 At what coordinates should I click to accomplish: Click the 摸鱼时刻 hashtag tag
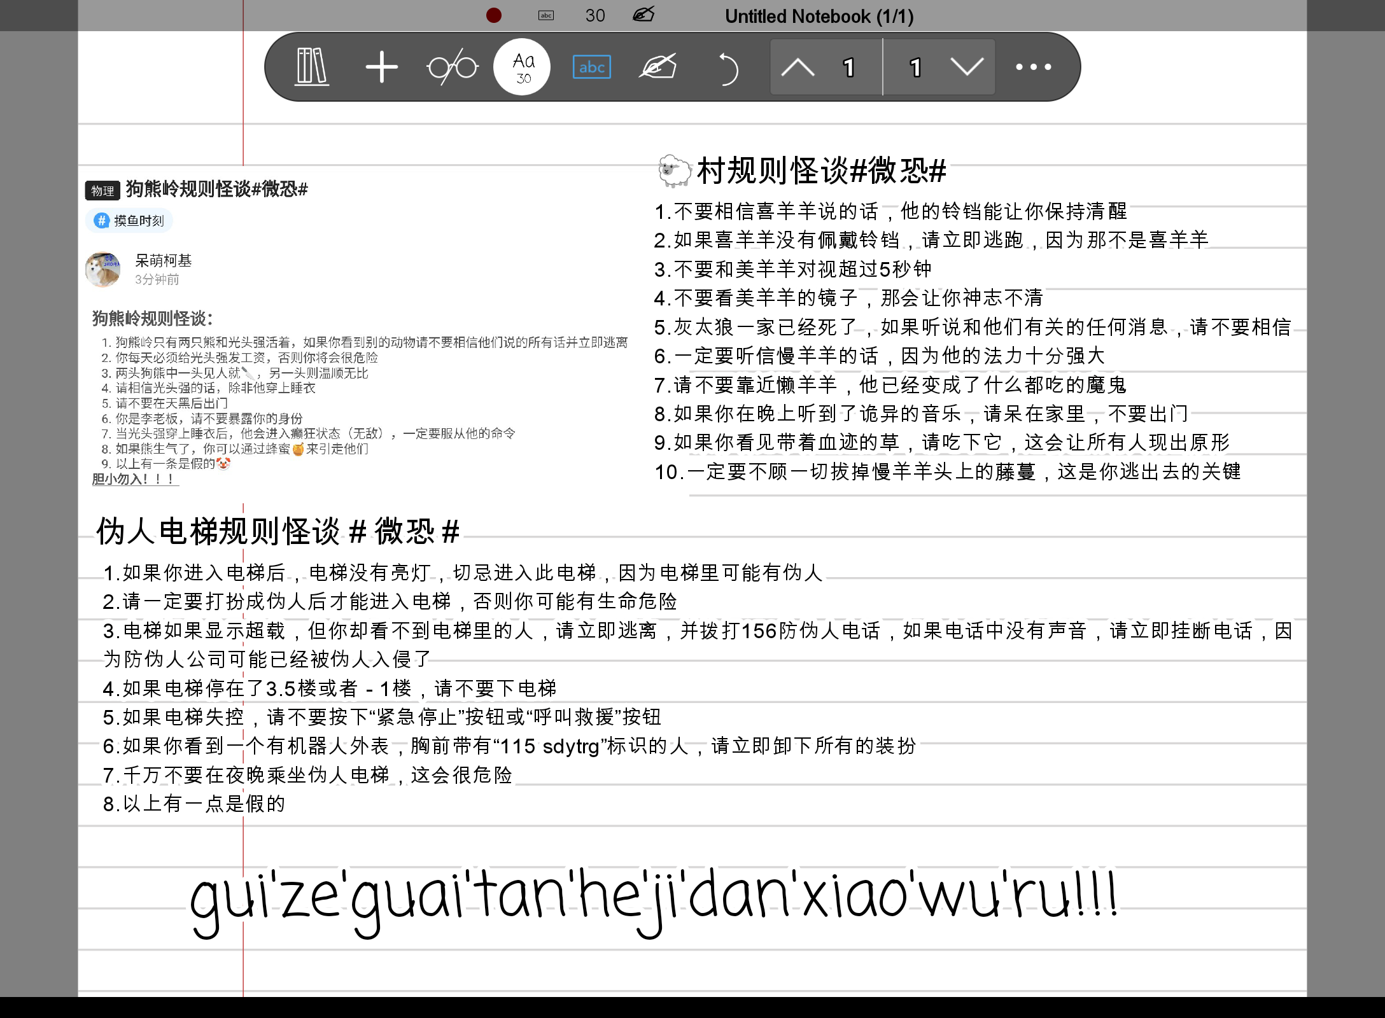[129, 221]
